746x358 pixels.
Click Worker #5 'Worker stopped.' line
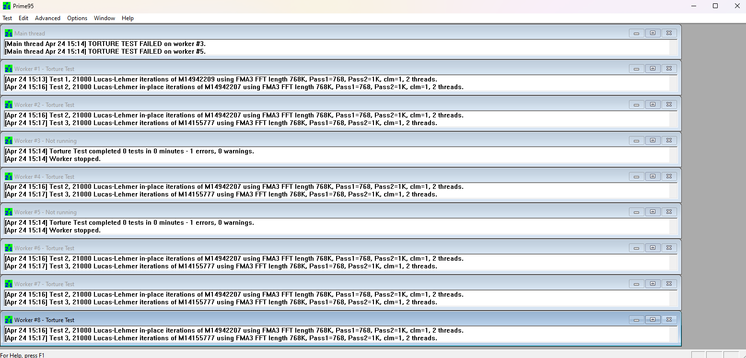click(x=53, y=231)
